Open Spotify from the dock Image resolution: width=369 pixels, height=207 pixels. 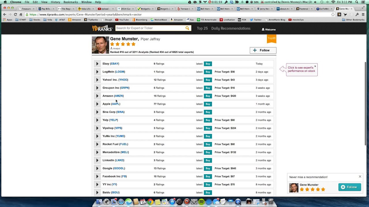202,202
